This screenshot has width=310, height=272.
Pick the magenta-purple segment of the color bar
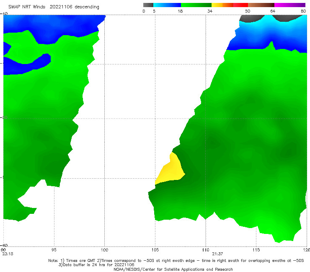tap(290, 5)
